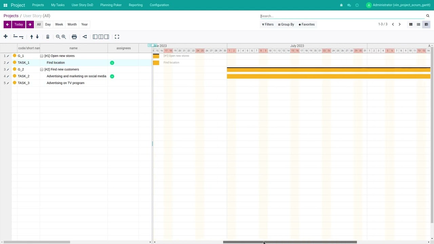This screenshot has width=434, height=244.
Task: Navigate to next period arrow
Action: pyautogui.click(x=30, y=24)
